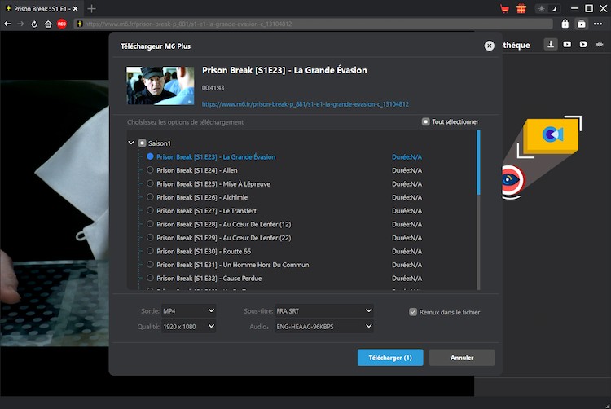Click the Prison Break episode thumbnail
611x409 pixels.
pos(160,86)
